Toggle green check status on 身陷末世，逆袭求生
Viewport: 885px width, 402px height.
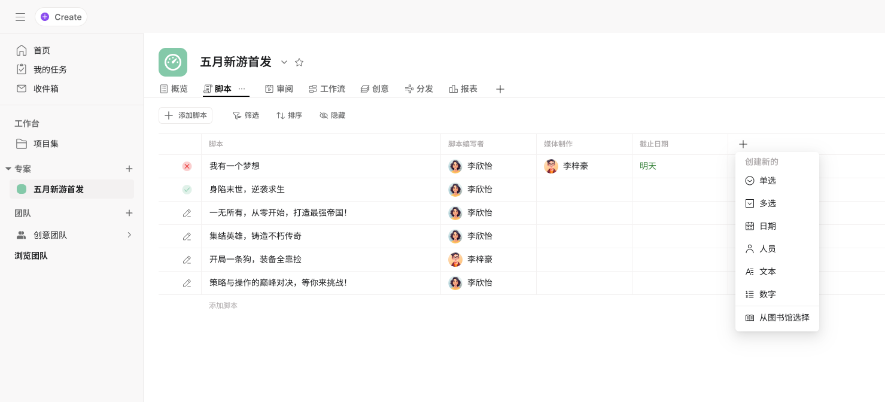[x=187, y=190]
